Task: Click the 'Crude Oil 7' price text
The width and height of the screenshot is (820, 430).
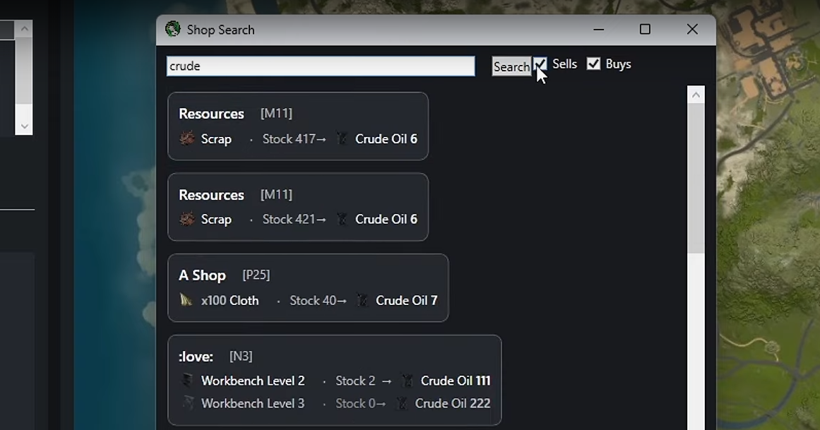Action: (406, 300)
